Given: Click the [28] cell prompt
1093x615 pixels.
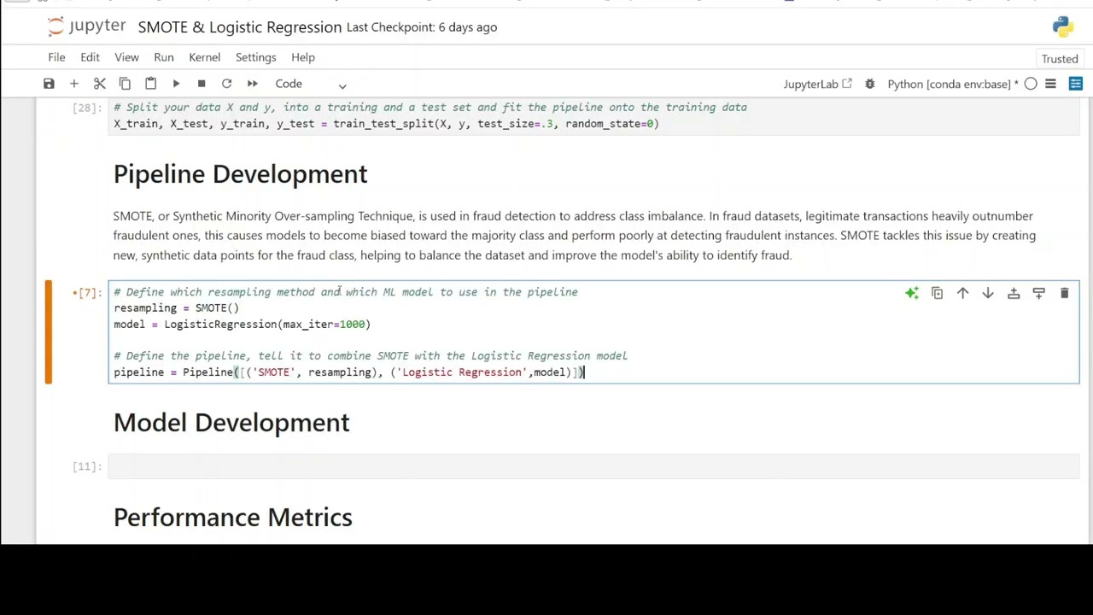Looking at the screenshot, I should click(87, 108).
